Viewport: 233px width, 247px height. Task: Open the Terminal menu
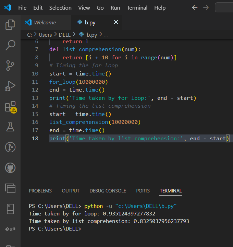[137, 8]
